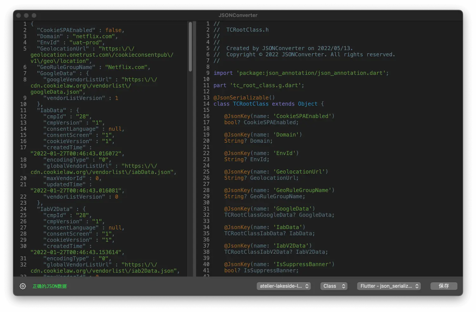Click the yellow minimize window button

[26, 15]
